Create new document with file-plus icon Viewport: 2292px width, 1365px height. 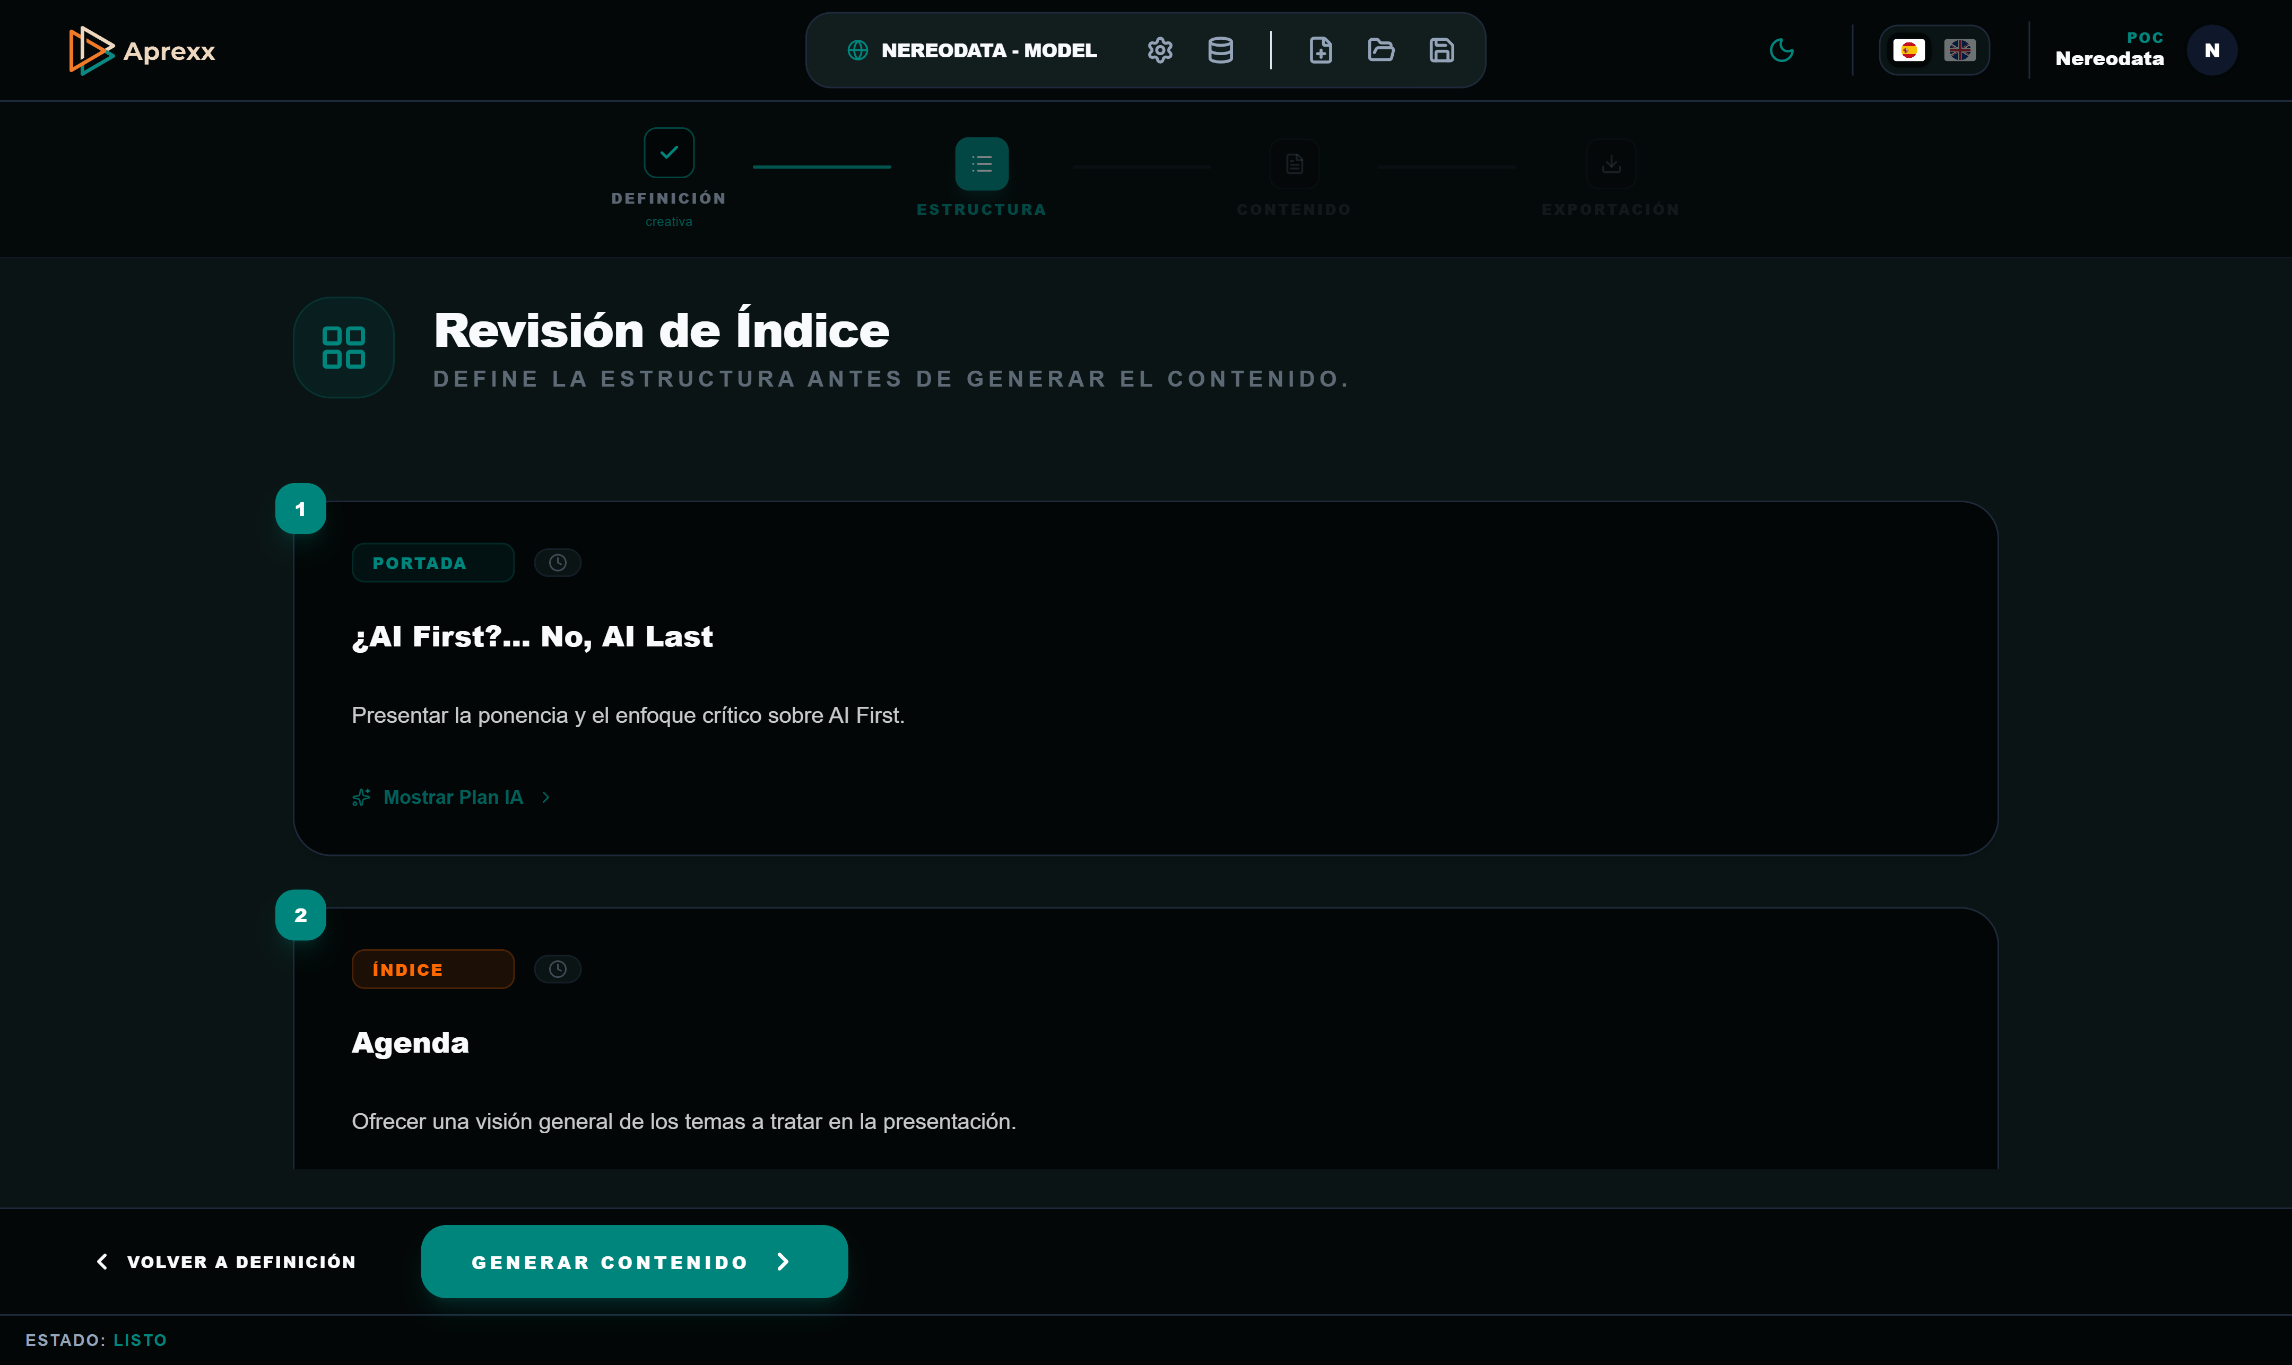[x=1321, y=50]
